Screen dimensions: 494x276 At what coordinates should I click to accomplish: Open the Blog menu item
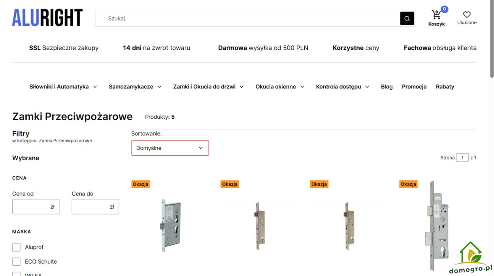[x=387, y=87]
